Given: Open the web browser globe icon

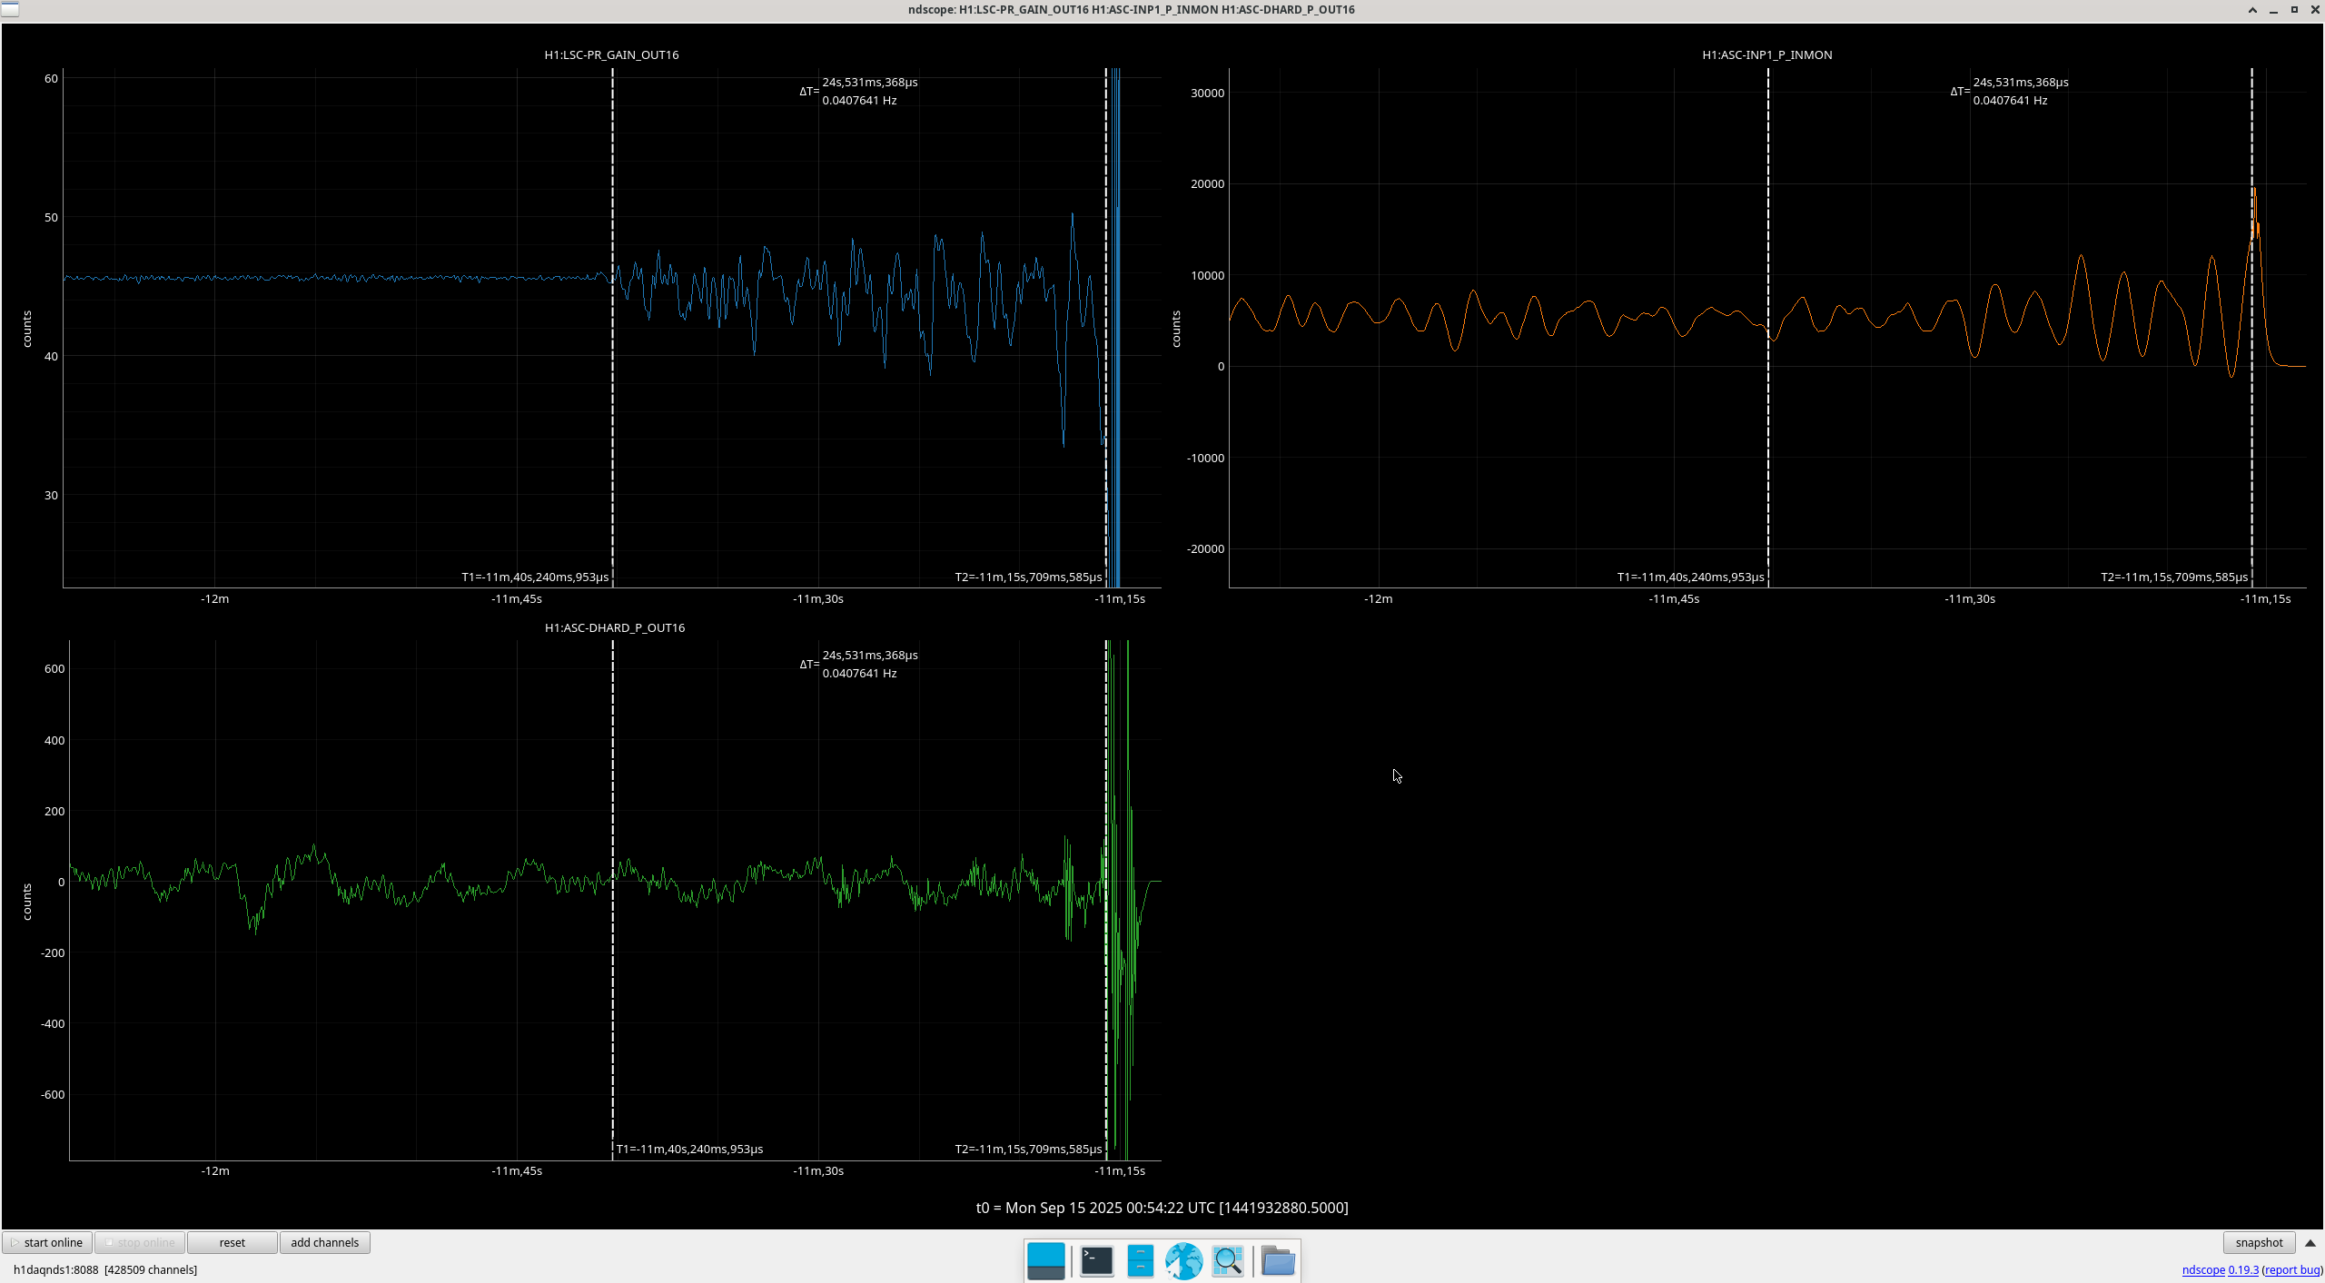Looking at the screenshot, I should pyautogui.click(x=1183, y=1260).
